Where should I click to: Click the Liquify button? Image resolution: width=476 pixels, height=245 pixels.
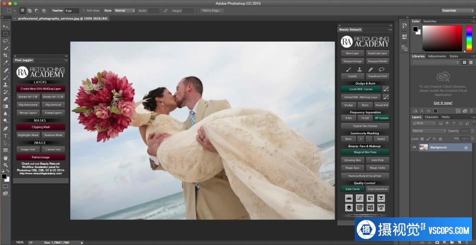click(352, 76)
